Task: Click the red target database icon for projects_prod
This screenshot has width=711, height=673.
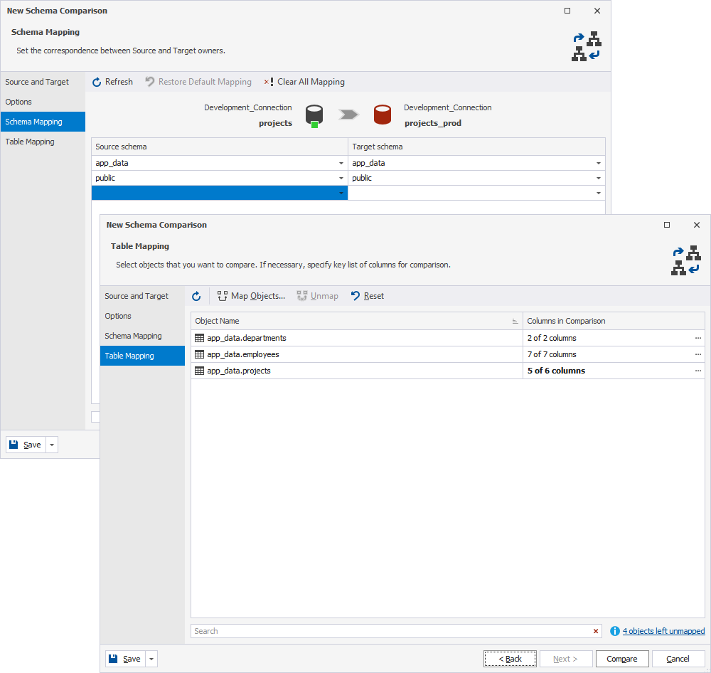Action: click(383, 115)
